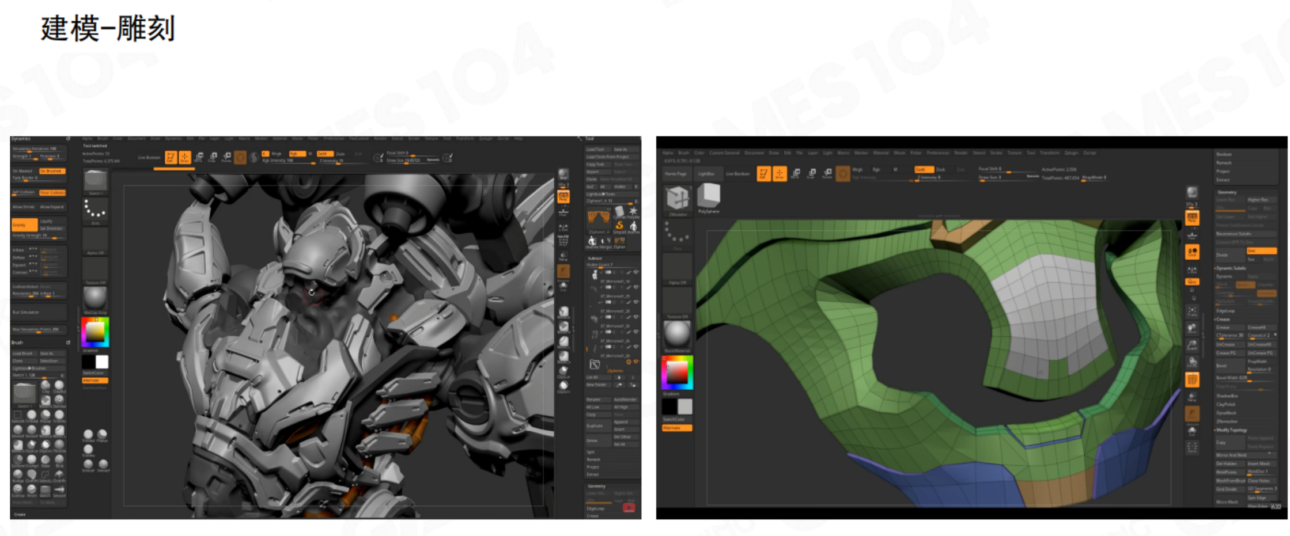The image size is (1290, 536).
Task: Click the Sketch brush thumbnail below Tool switched
Action: [x=95, y=180]
